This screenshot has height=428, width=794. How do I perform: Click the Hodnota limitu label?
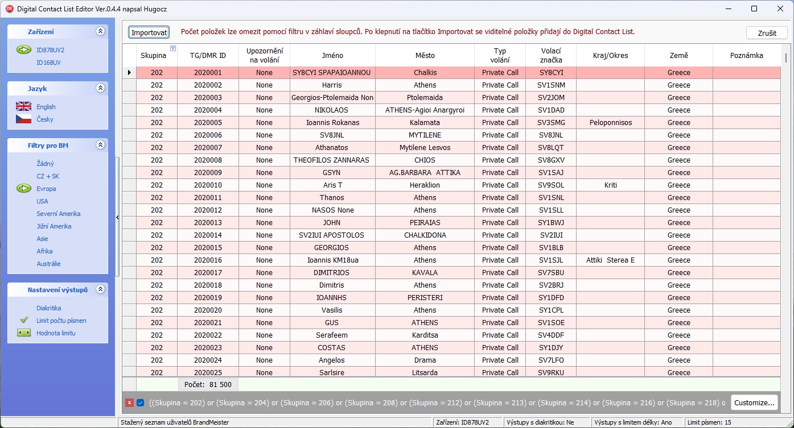coord(56,333)
